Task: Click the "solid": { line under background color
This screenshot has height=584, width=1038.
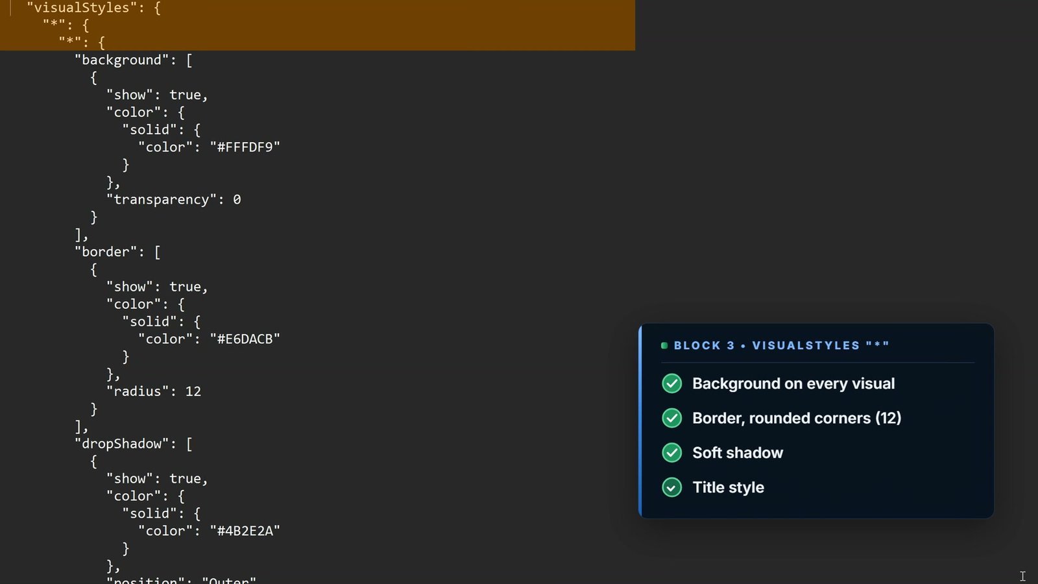Action: point(162,130)
